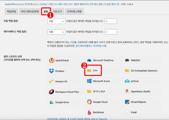This screenshot has width=169, height=120.
Task: Open the 마이그레이션/복제 tab
Action: click(30, 12)
